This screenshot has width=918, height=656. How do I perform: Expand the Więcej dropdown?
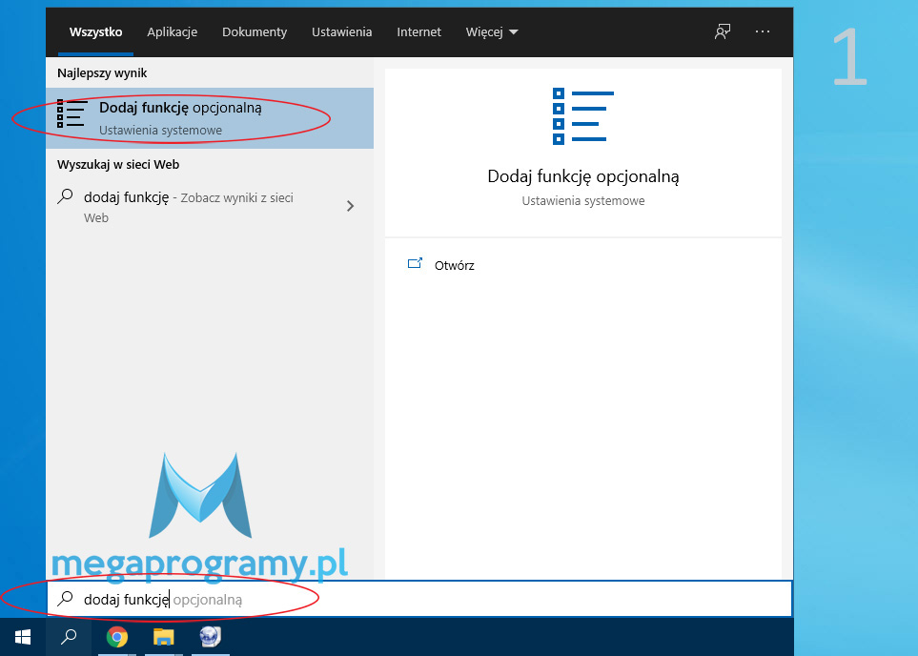pos(492,32)
